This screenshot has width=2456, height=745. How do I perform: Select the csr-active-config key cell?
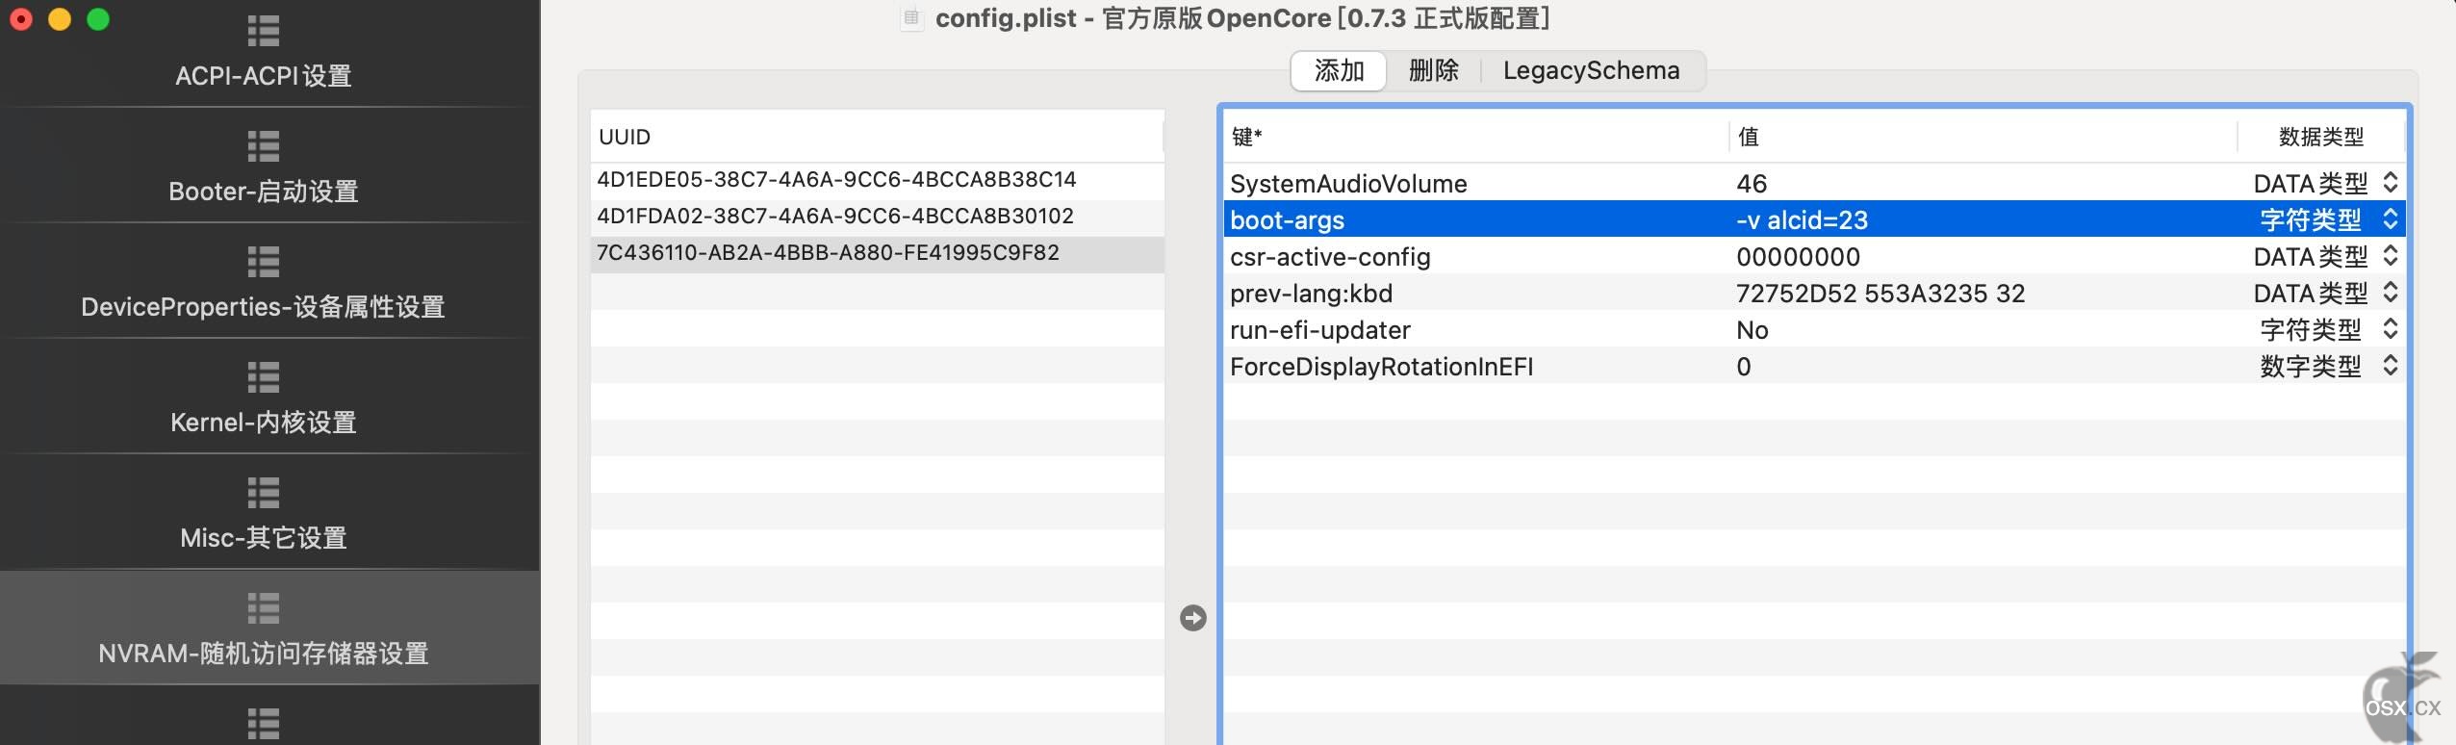1475,256
